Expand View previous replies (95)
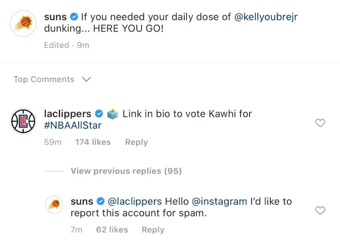This screenshot has width=340, height=244. [126, 171]
